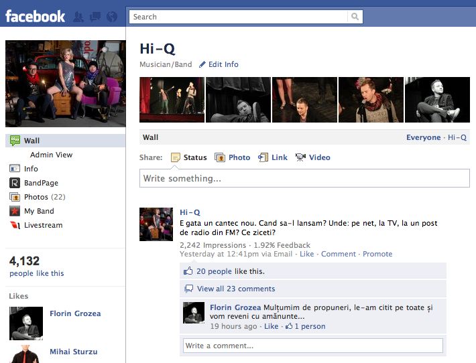This screenshot has height=363, width=476.
Task: Click the Livestream sidebar icon
Action: pos(15,225)
